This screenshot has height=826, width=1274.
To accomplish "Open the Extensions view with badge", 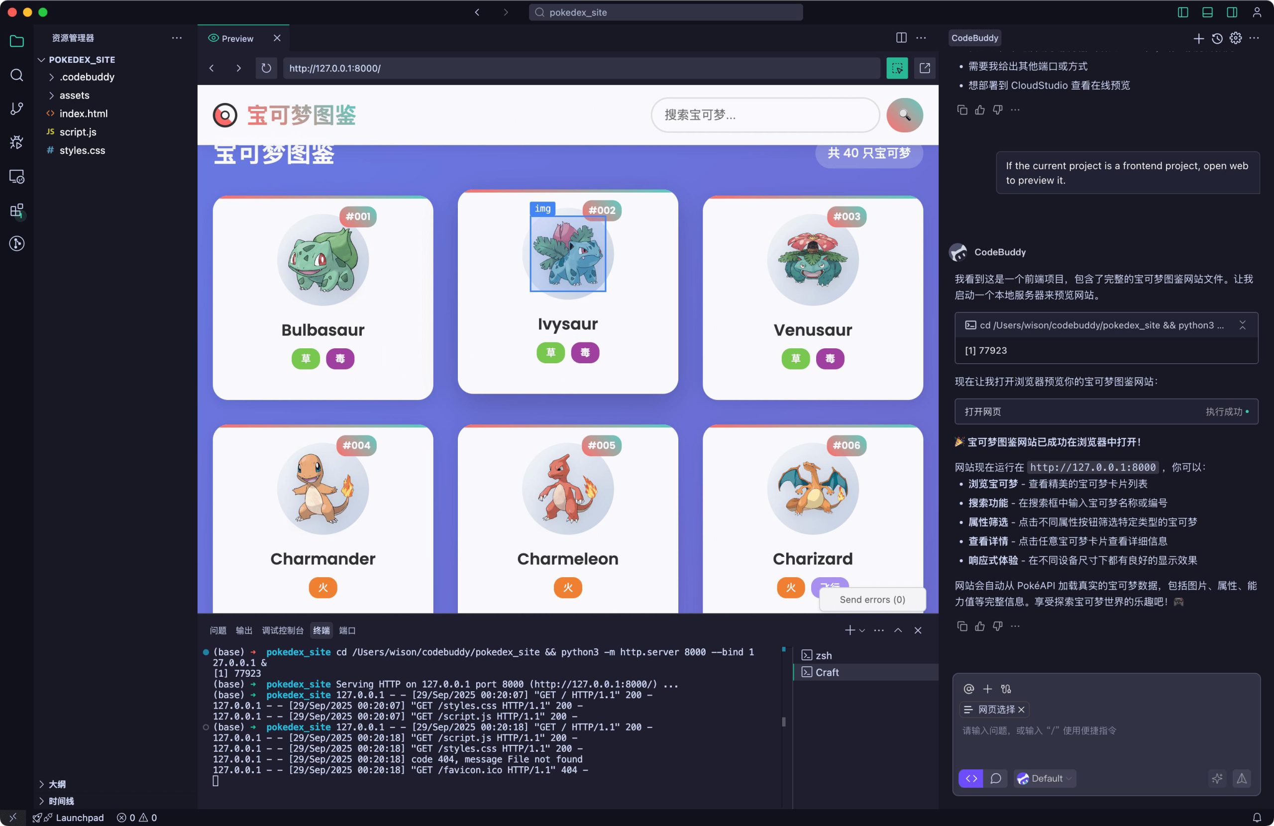I will click(16, 211).
